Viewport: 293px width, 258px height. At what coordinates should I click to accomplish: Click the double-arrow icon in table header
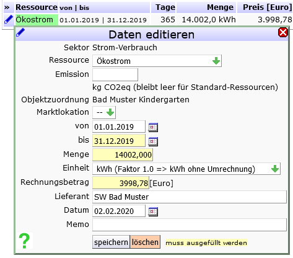[7, 7]
